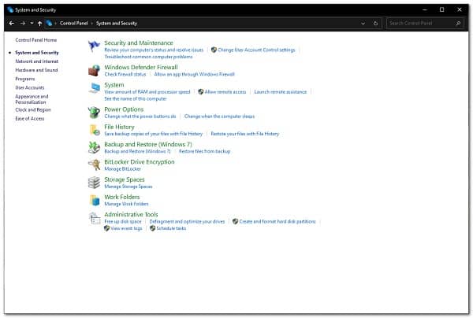Click Allow an app through Windows Firewall
This screenshot has width=473, height=318.
[x=194, y=74]
